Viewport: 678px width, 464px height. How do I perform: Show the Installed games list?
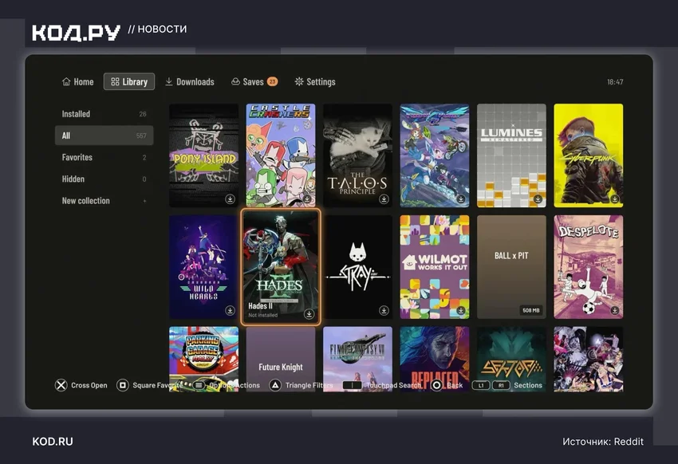click(x=104, y=114)
